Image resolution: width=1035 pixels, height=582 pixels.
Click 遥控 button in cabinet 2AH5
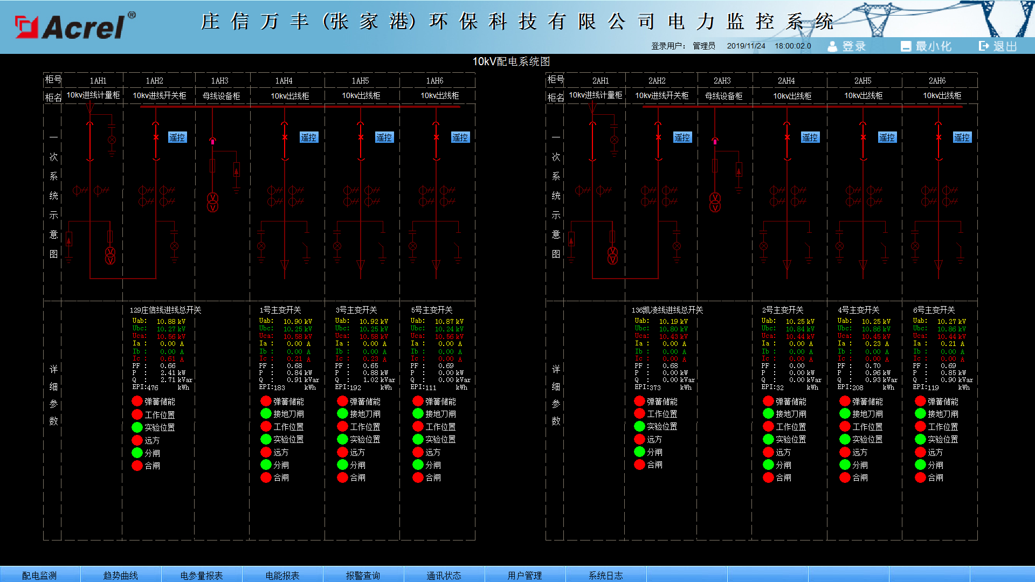click(887, 137)
